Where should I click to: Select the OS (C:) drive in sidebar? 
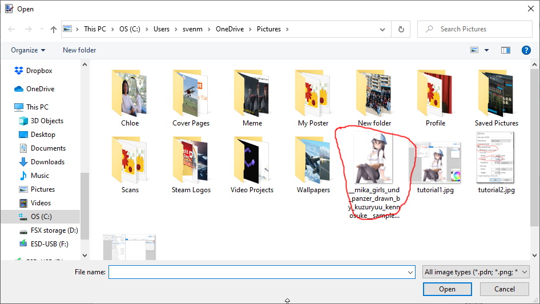pyautogui.click(x=40, y=217)
